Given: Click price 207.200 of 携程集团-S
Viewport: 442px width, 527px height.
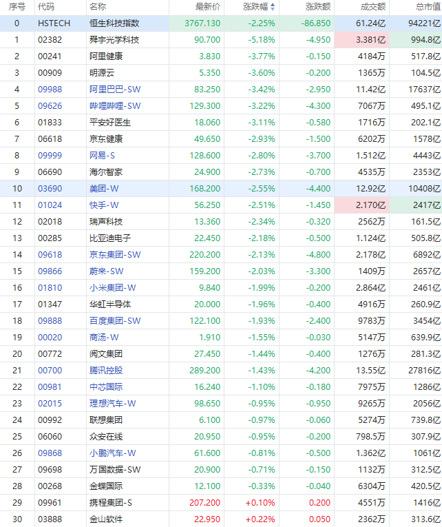Looking at the screenshot, I should tap(205, 503).
